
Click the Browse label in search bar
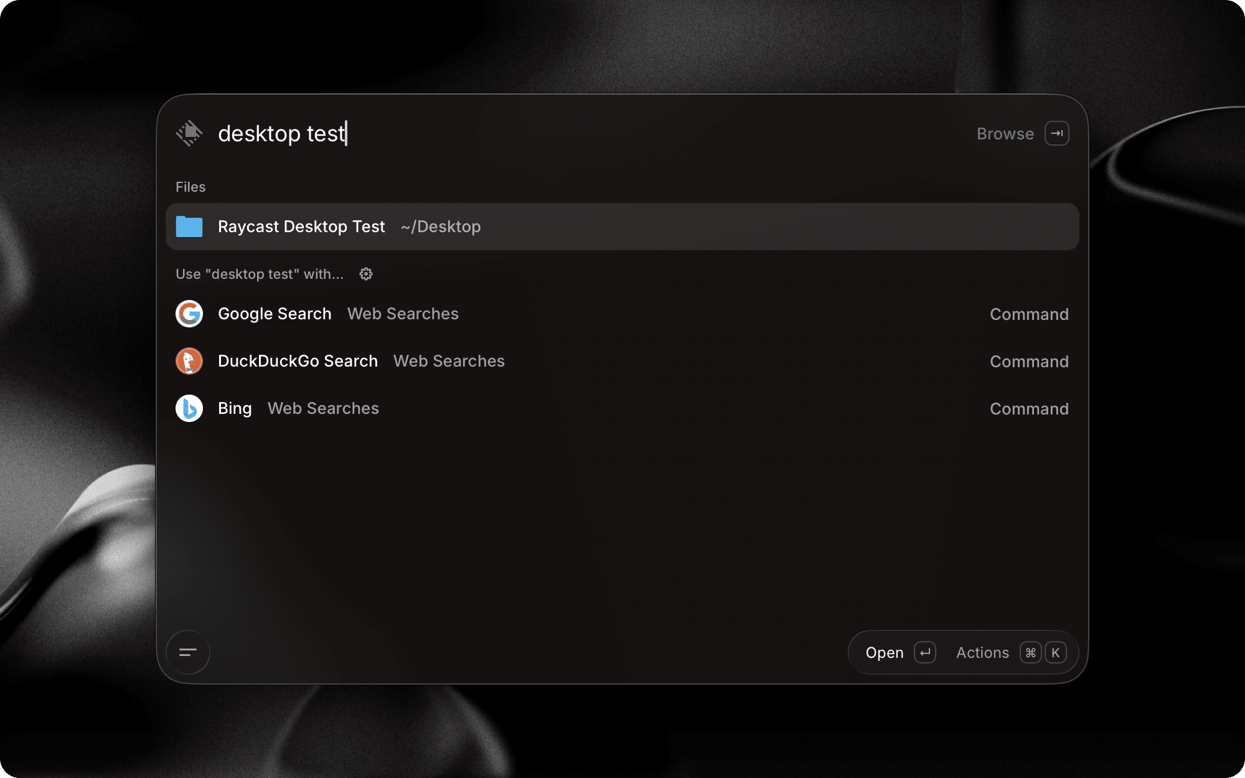[x=1005, y=134]
